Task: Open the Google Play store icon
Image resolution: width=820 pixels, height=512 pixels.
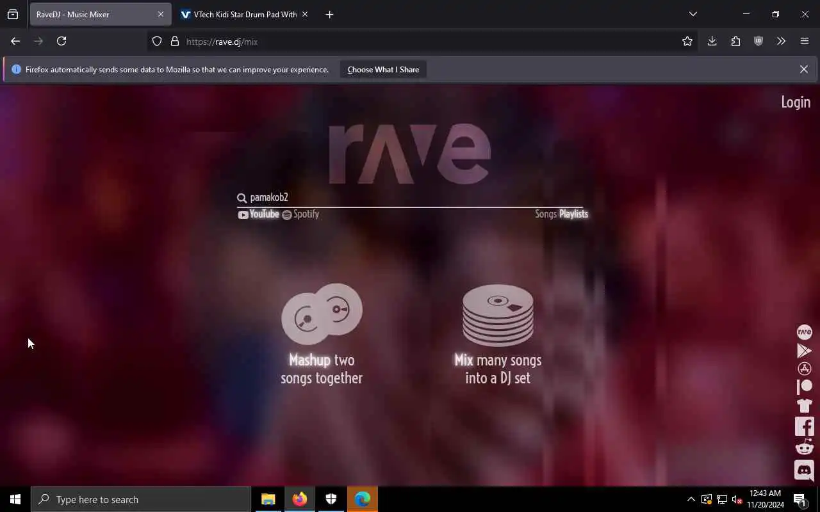Action: click(x=804, y=351)
